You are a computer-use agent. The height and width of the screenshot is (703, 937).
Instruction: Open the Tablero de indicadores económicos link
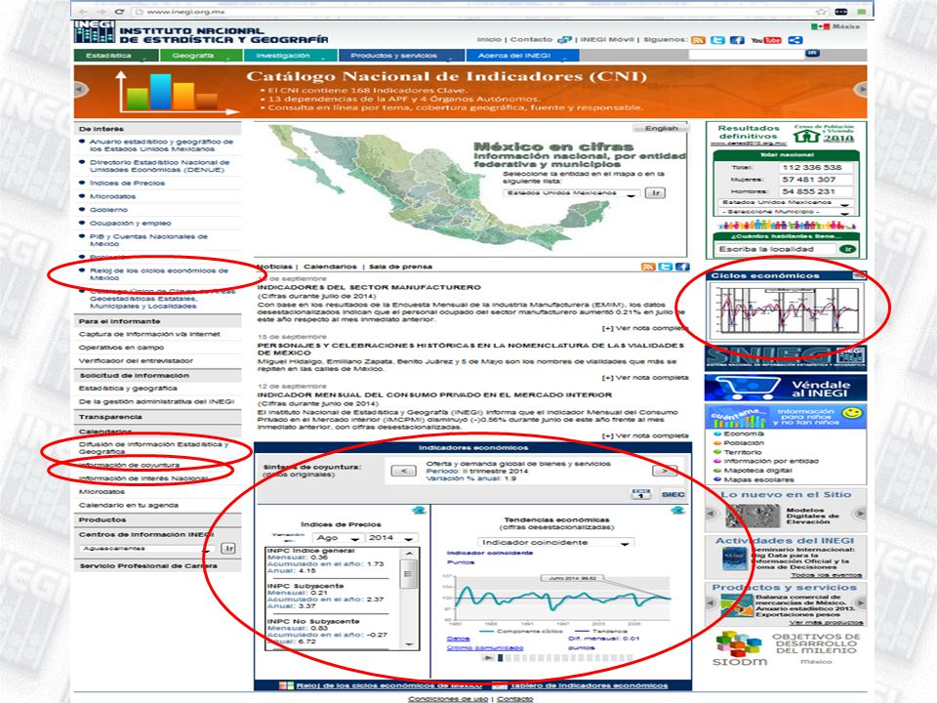(x=590, y=685)
